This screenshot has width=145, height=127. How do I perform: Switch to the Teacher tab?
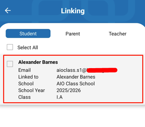[x=117, y=34]
